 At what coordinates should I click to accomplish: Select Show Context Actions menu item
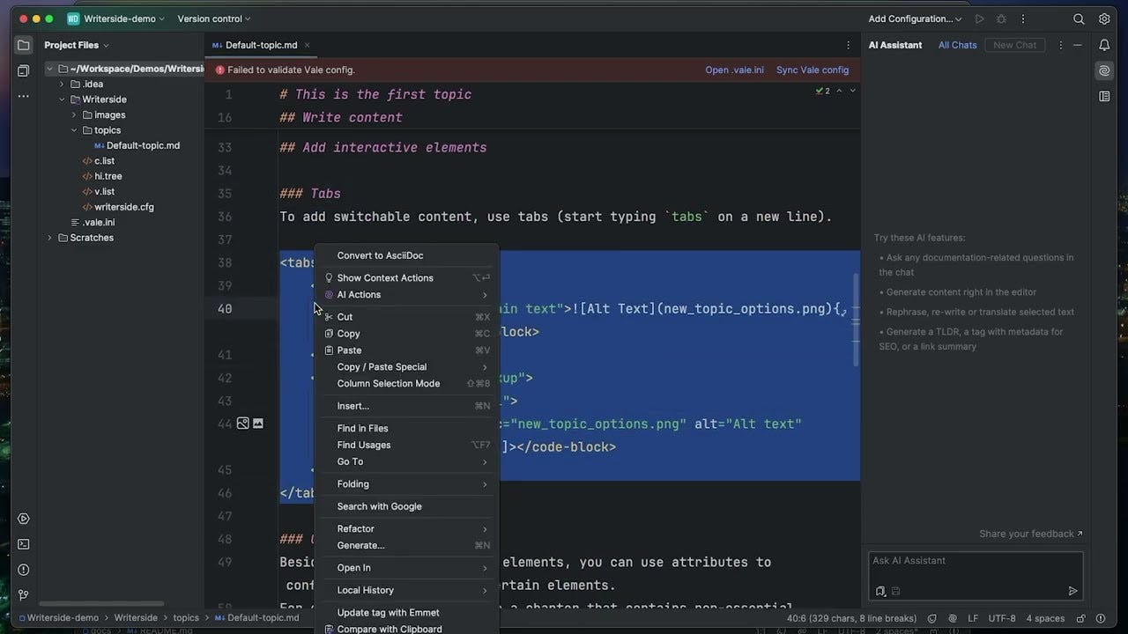coord(406,278)
